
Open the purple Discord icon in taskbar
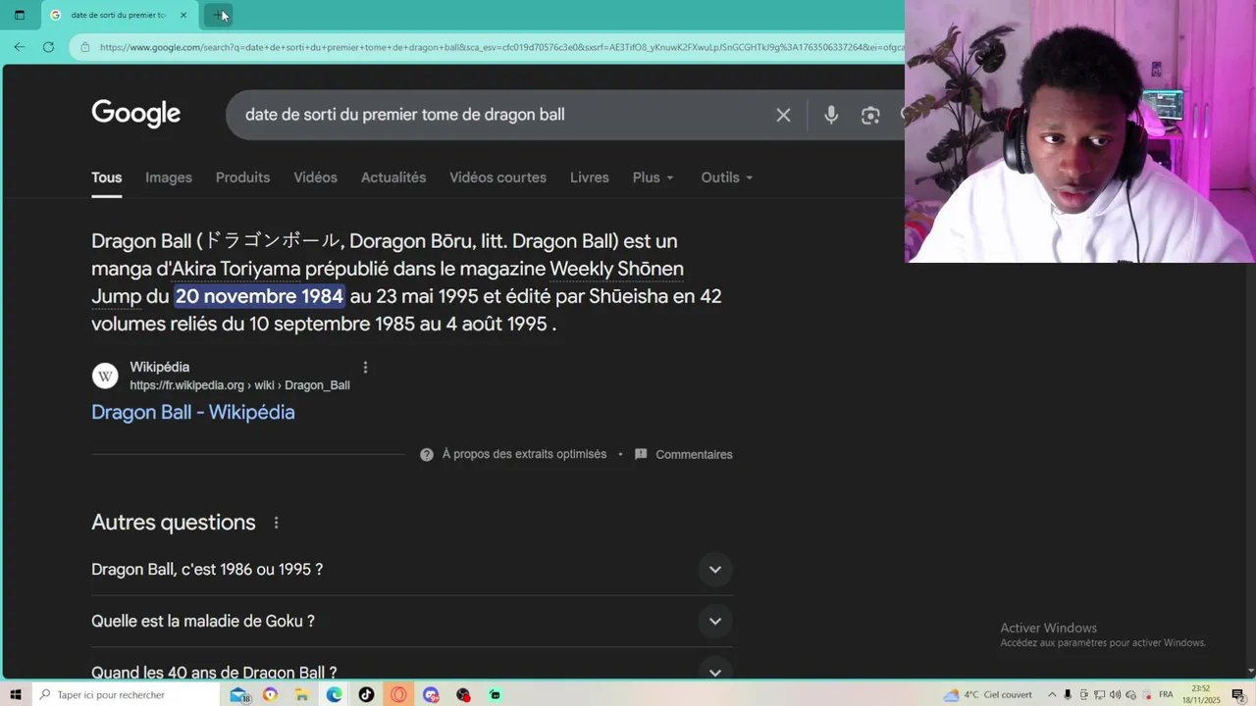coord(431,694)
